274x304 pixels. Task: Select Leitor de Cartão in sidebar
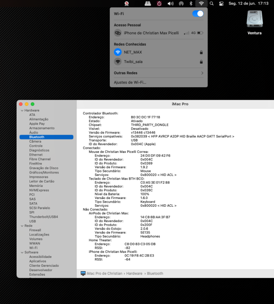(x=42, y=181)
